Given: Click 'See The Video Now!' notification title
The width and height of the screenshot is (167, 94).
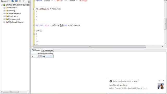Looking at the screenshot, I should pos(118,85).
